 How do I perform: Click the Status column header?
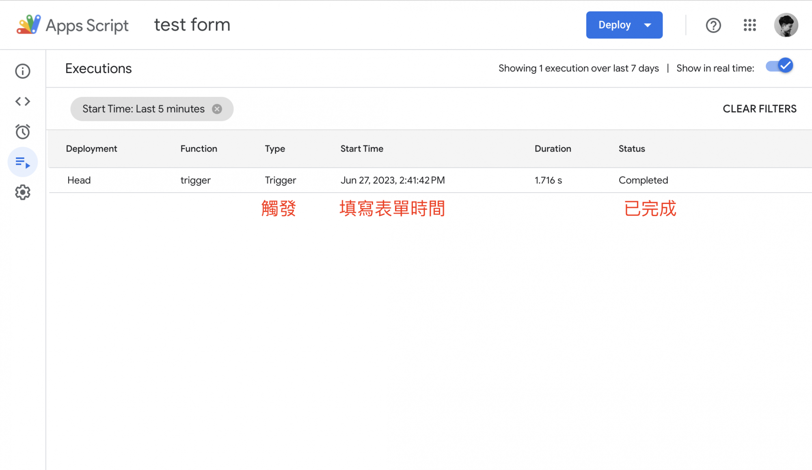[x=632, y=149]
